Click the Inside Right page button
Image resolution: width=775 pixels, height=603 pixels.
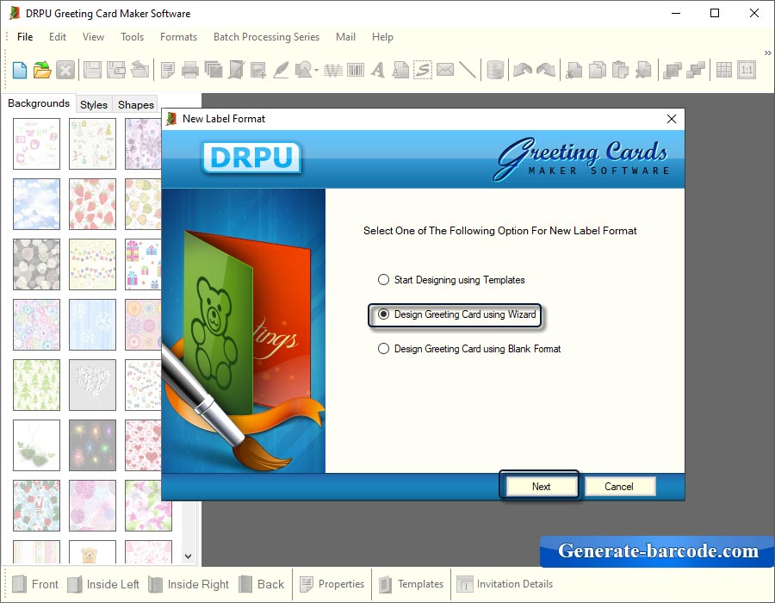189,584
